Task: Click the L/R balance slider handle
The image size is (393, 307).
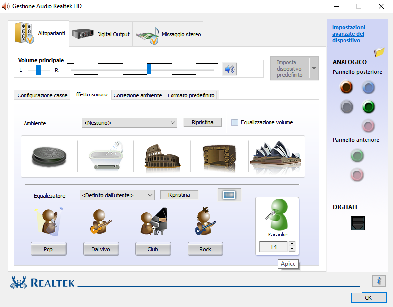Action: (x=38, y=70)
